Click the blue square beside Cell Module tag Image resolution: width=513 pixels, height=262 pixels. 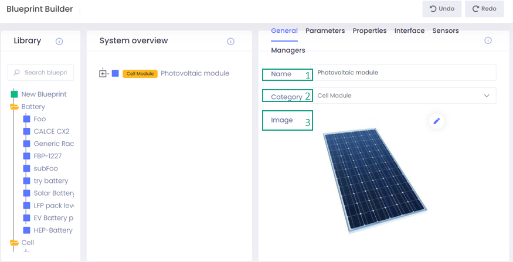coord(115,73)
